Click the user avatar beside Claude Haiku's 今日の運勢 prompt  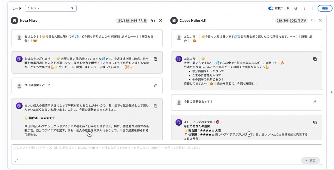click(x=179, y=102)
